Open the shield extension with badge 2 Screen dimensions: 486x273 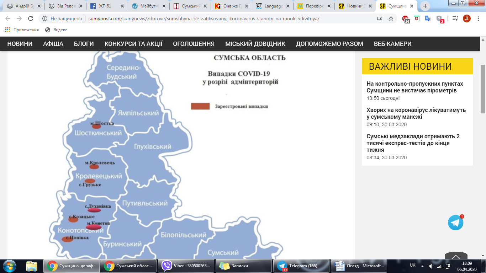440,19
